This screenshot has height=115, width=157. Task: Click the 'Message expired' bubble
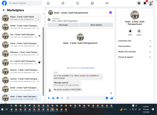67,84
